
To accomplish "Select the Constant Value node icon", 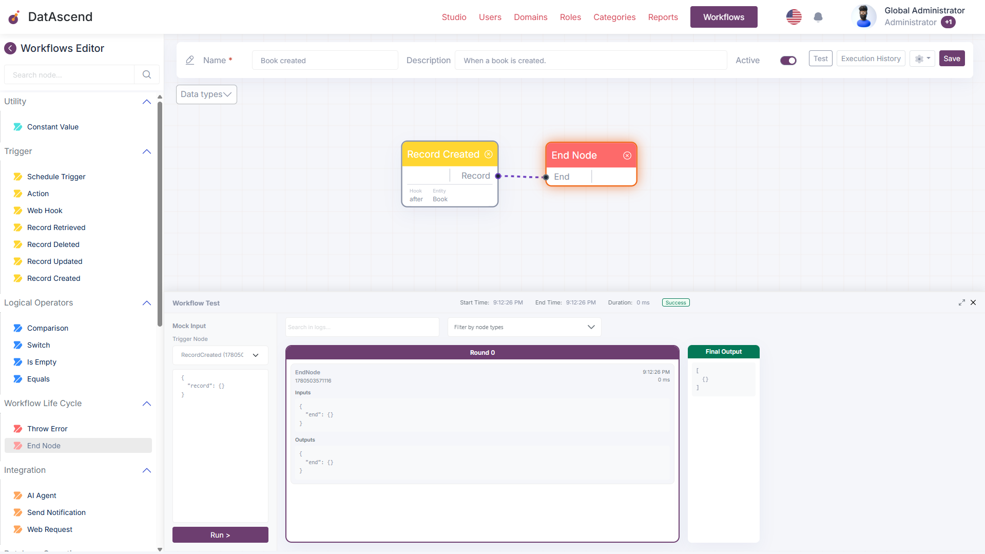I will pyautogui.click(x=18, y=127).
